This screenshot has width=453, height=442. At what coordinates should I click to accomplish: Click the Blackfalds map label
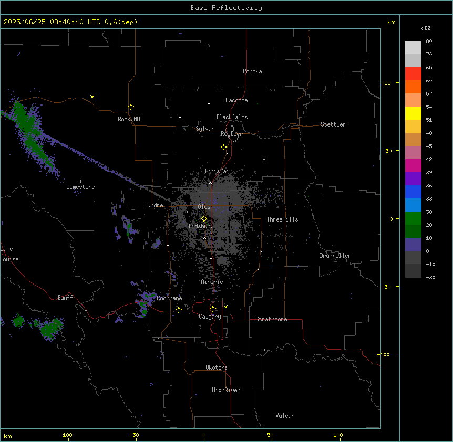232,117
